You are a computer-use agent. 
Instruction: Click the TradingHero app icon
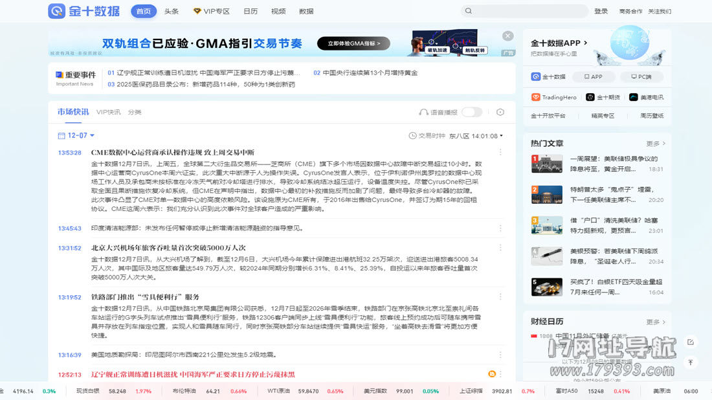pyautogui.click(x=536, y=97)
